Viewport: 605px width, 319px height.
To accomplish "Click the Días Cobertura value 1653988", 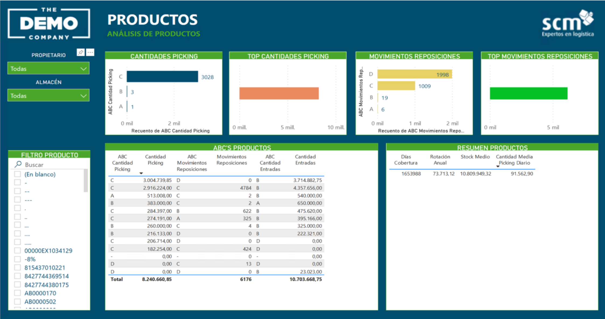I will [x=411, y=174].
